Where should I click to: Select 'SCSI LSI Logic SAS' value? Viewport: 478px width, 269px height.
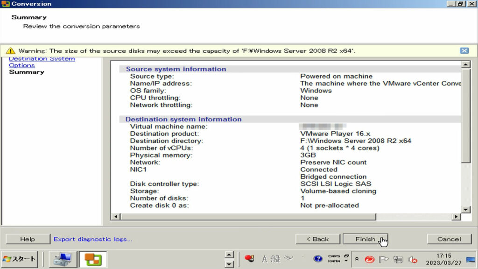(x=336, y=184)
